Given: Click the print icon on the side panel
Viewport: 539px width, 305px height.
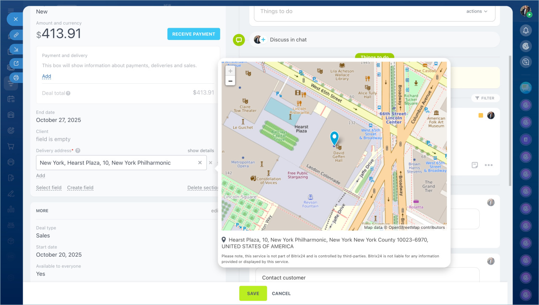Looking at the screenshot, I should tap(16, 77).
